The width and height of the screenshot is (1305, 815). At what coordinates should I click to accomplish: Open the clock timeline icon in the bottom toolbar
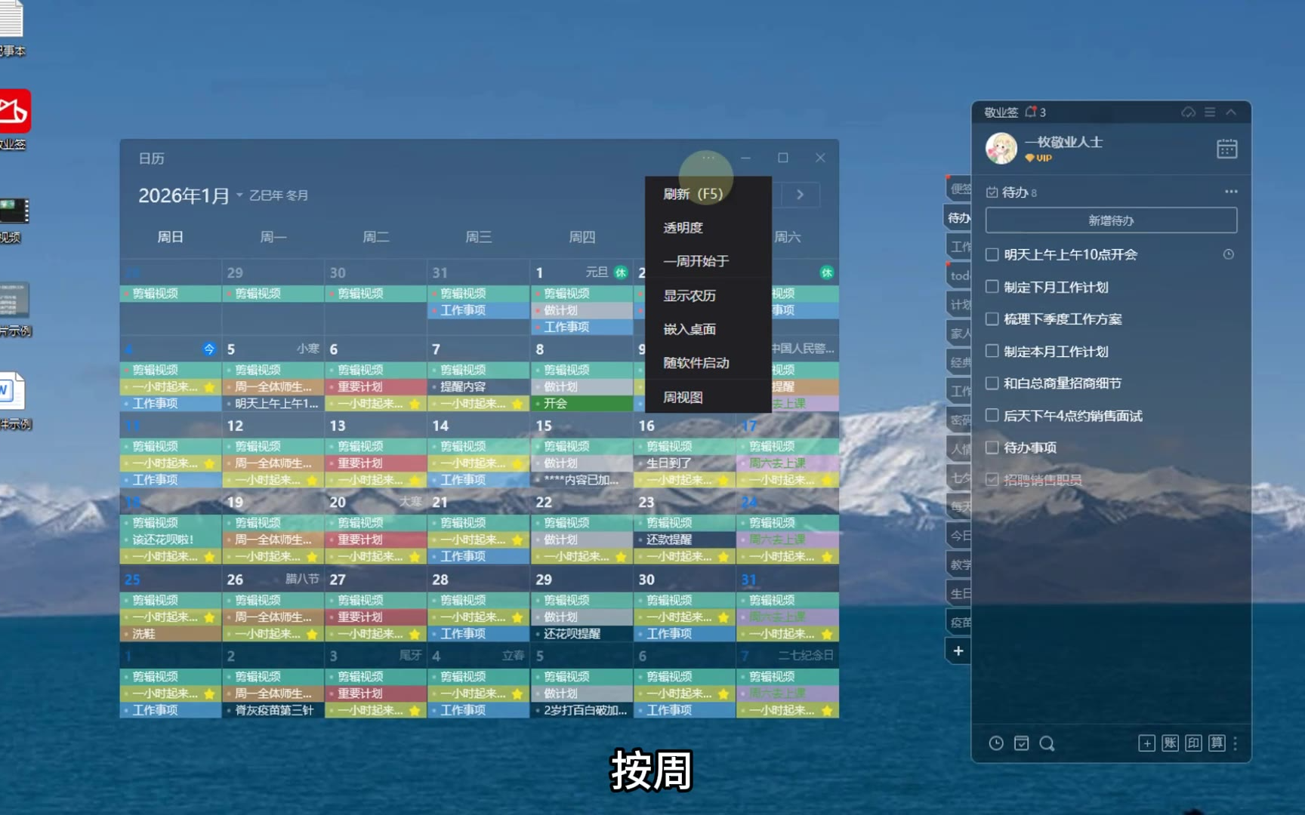pos(996,743)
